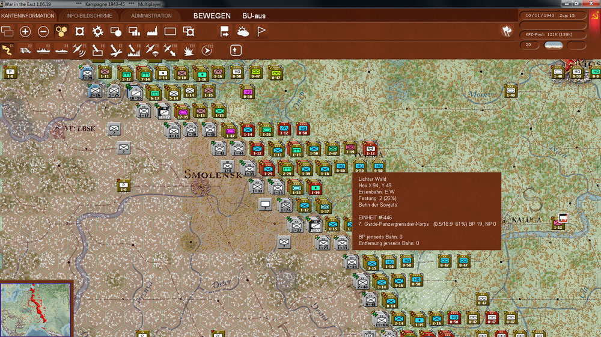Select the F6 bomb unit mode icon
Screen dimensions: 601x337
(98, 50)
